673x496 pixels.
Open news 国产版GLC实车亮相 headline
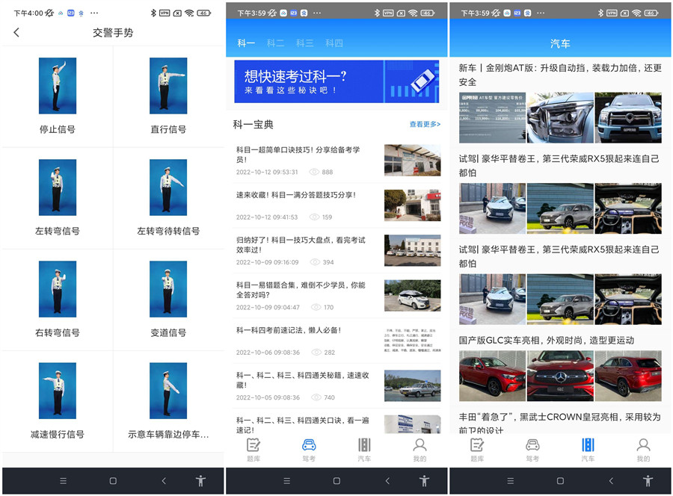pyautogui.click(x=547, y=341)
